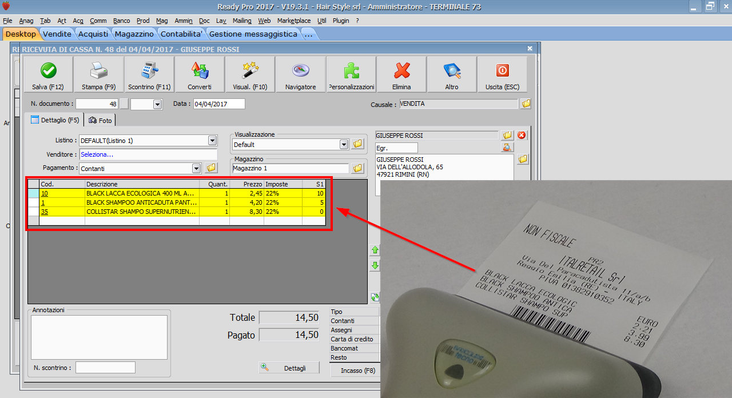Screen dimensions: 732x398
Task: Switch to the Foto tab
Action: point(100,120)
